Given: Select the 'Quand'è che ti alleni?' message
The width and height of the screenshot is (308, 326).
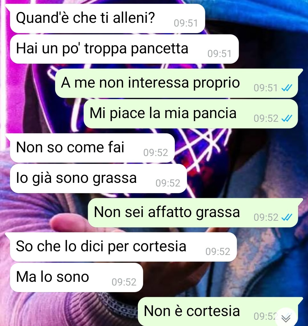Looking at the screenshot, I should click(x=108, y=18).
